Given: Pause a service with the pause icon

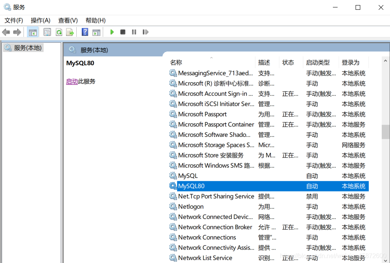Looking at the screenshot, I should pyautogui.click(x=133, y=32).
